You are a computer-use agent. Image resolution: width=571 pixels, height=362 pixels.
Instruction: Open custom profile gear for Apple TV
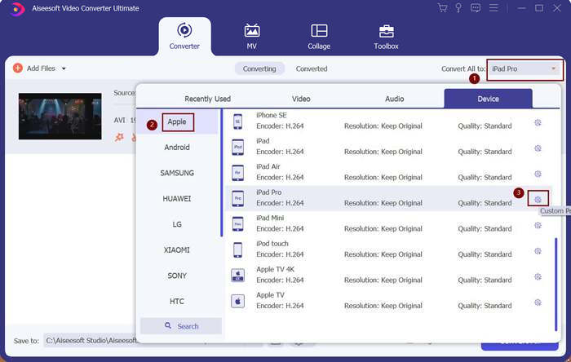(x=538, y=302)
